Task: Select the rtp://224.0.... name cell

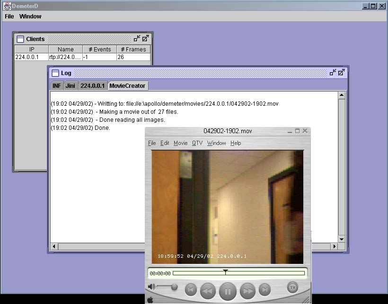Action: pos(66,57)
